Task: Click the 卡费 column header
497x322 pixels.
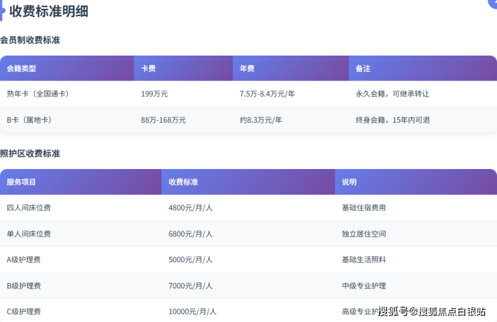Action: (148, 68)
